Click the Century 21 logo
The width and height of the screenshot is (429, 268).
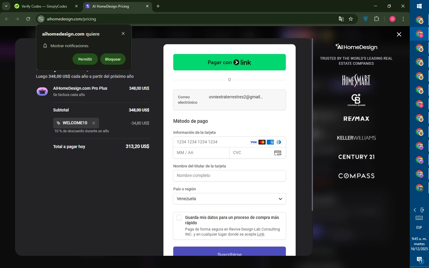tap(356, 157)
